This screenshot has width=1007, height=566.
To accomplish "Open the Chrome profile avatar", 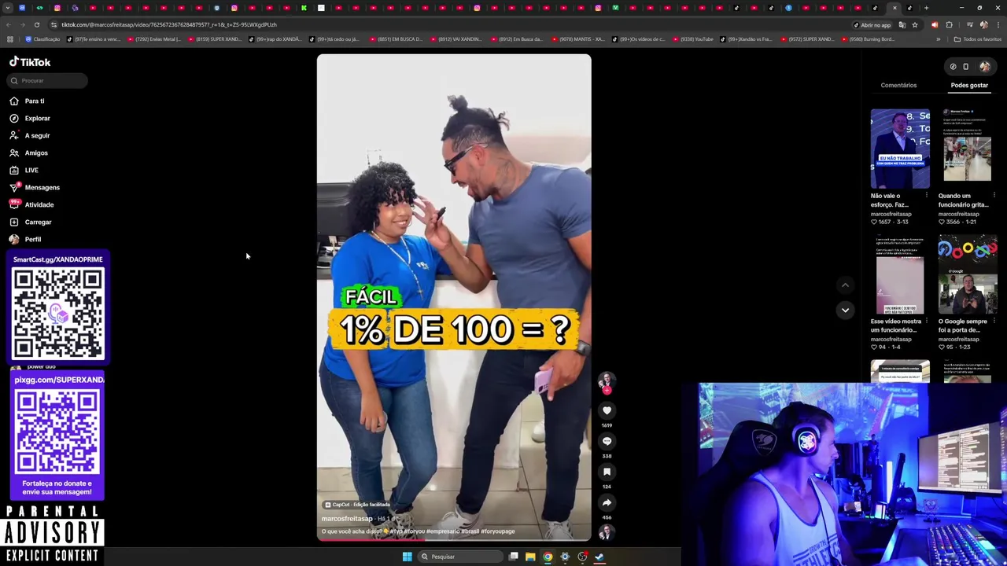I will (x=983, y=24).
